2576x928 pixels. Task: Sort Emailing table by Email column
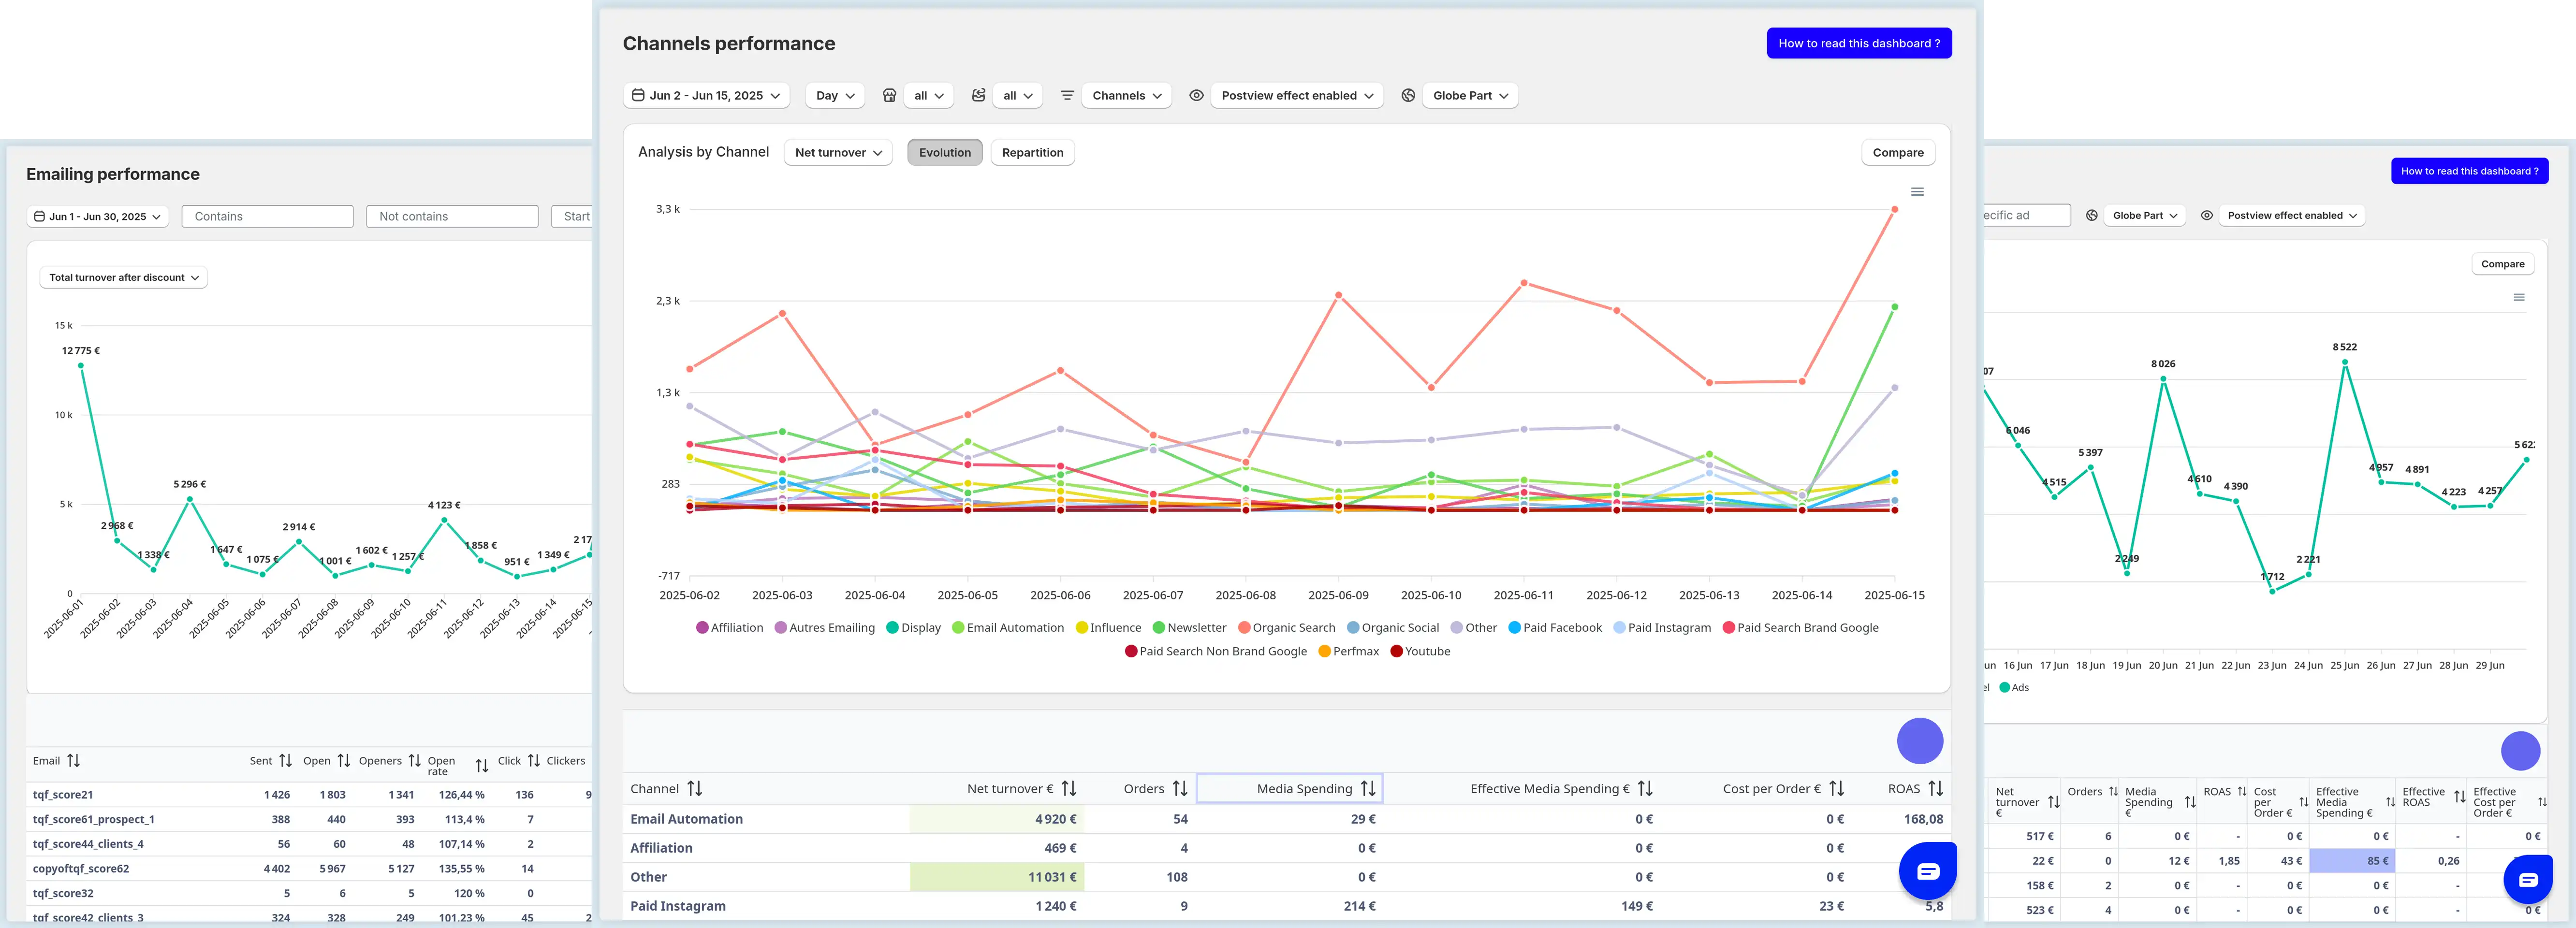[73, 761]
